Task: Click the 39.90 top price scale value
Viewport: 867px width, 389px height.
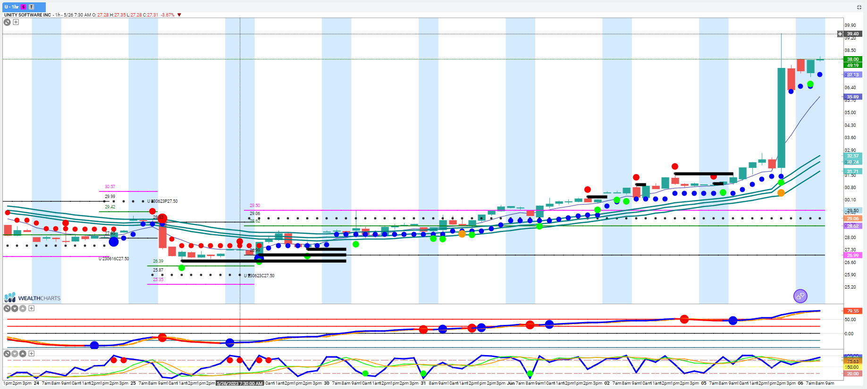Action: point(850,25)
